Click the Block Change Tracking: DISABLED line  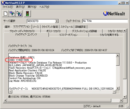[28, 76]
